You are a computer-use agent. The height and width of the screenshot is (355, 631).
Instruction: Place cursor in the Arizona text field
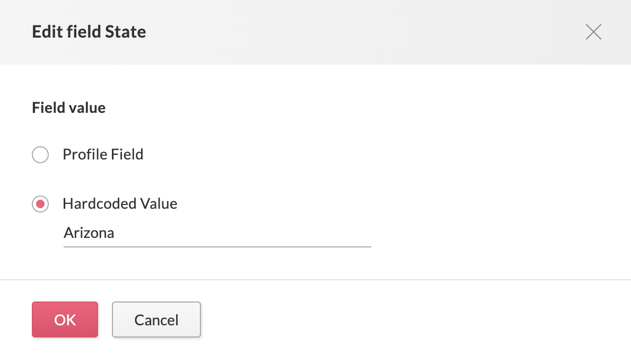click(x=217, y=233)
